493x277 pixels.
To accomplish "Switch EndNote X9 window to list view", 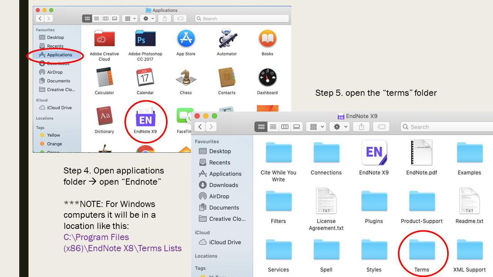I will click(273, 127).
